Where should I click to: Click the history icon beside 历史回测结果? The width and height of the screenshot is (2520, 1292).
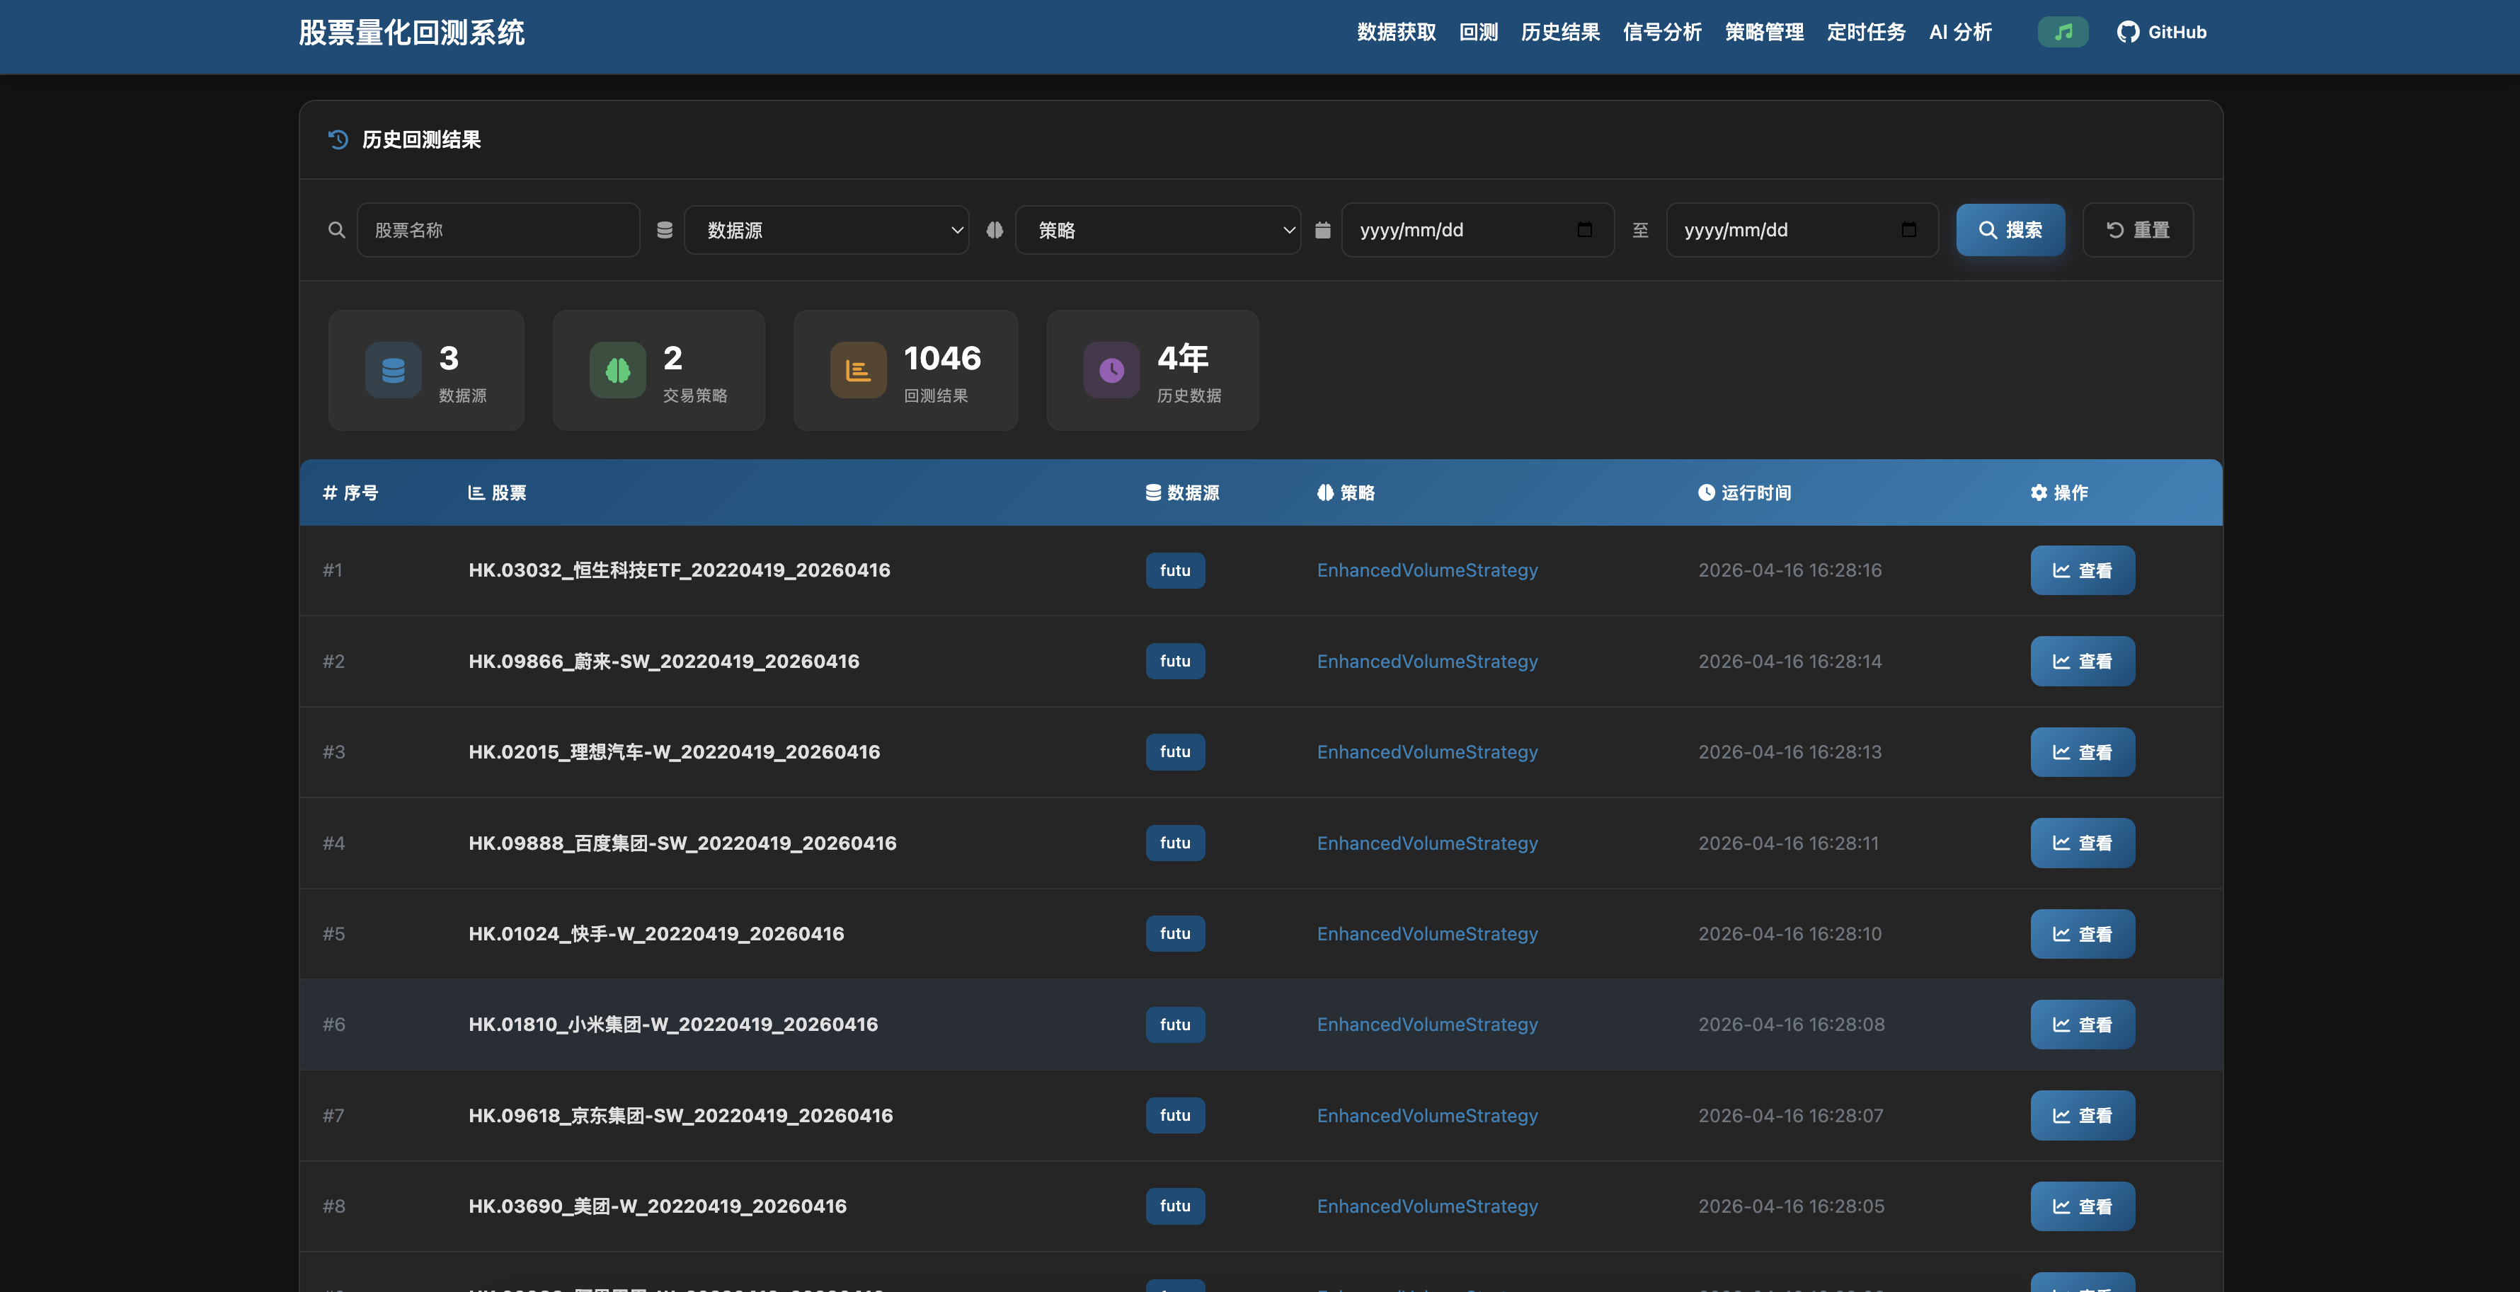(x=338, y=140)
